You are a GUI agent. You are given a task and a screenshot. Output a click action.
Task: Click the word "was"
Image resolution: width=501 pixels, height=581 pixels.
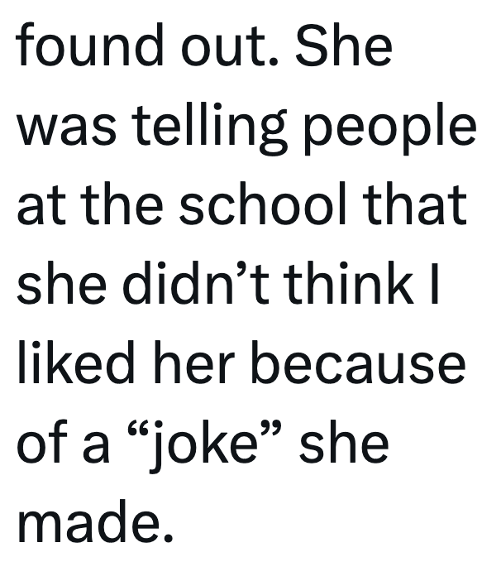coord(62,127)
